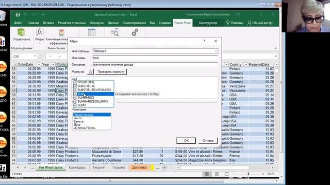
Task: Select ИСТИНА/ЛОЖЬ in the Категория list
Action: (x=92, y=128)
